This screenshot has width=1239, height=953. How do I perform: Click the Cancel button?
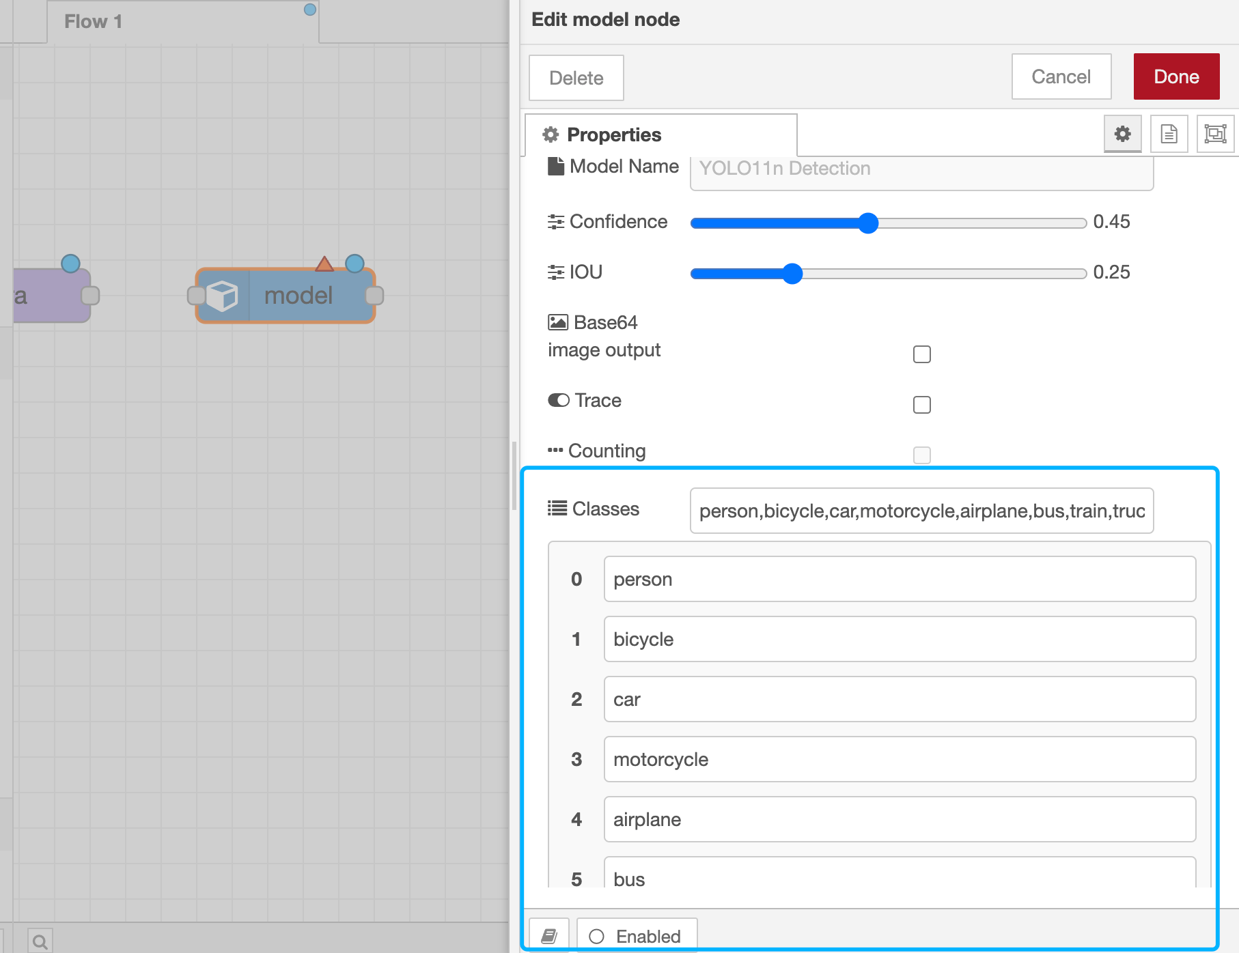point(1061,76)
